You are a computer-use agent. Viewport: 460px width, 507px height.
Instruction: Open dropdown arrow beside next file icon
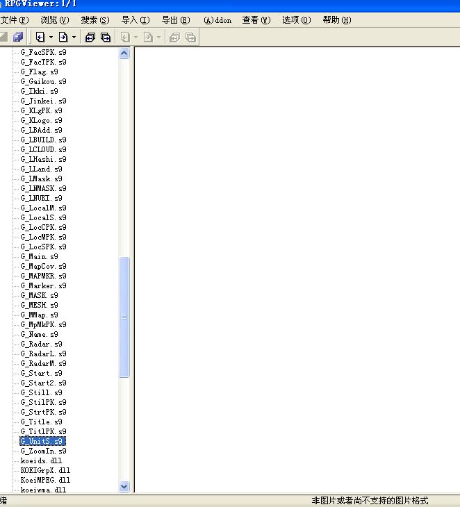(x=74, y=37)
